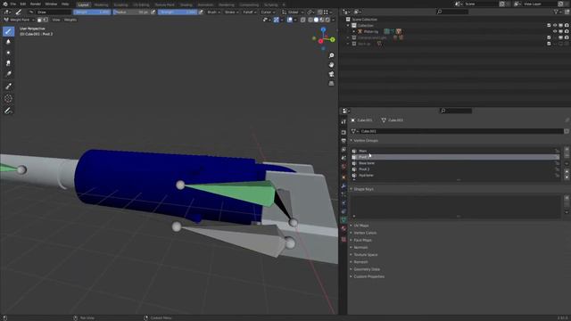Open the Output properties tab
This screenshot has width=571, height=321.
pos(343,141)
